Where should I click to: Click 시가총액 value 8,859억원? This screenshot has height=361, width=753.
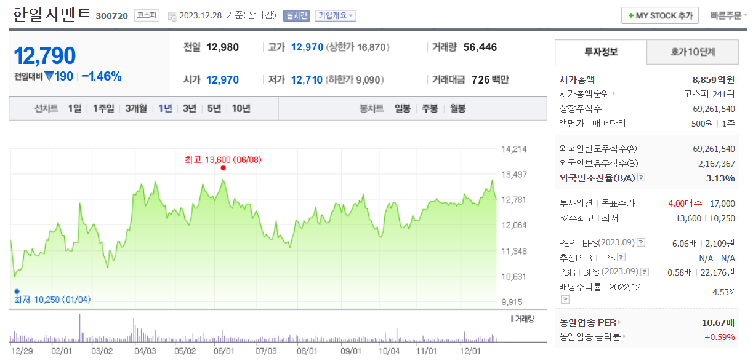[x=714, y=79]
